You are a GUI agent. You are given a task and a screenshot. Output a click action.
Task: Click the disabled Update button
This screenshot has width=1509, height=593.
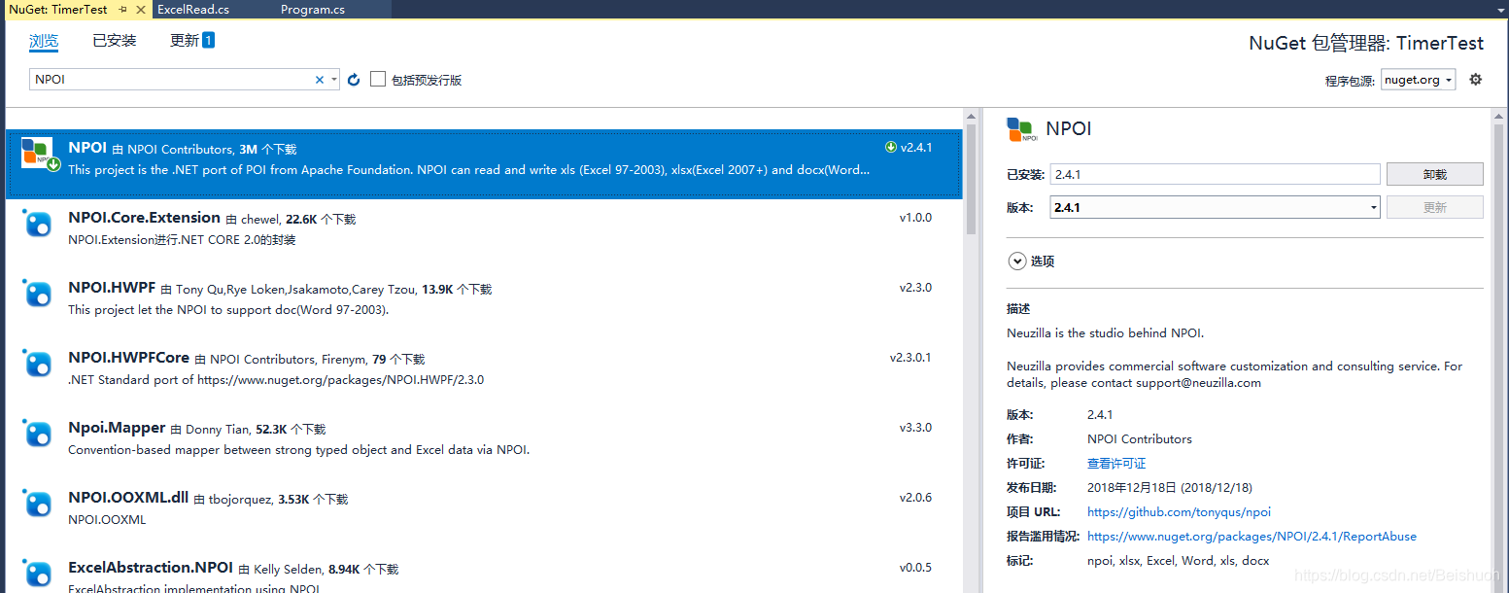click(1434, 207)
